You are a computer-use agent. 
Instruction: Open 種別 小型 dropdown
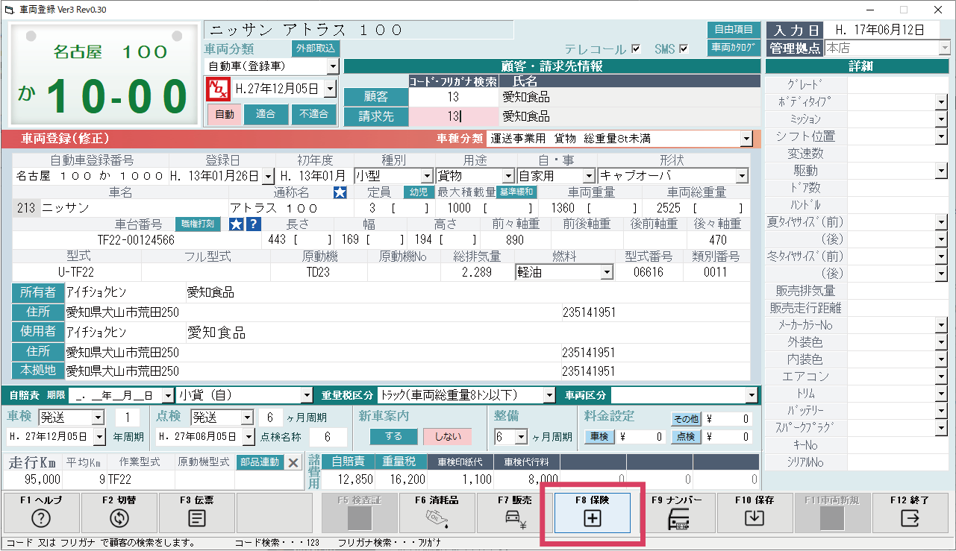(427, 176)
